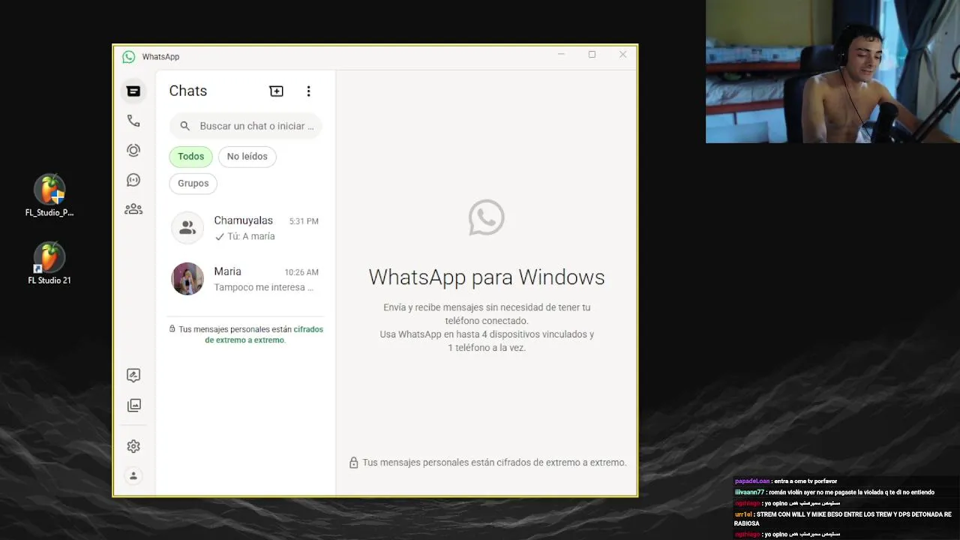
Task: Click papadeLoan chat message in overlay
Action: click(786, 481)
